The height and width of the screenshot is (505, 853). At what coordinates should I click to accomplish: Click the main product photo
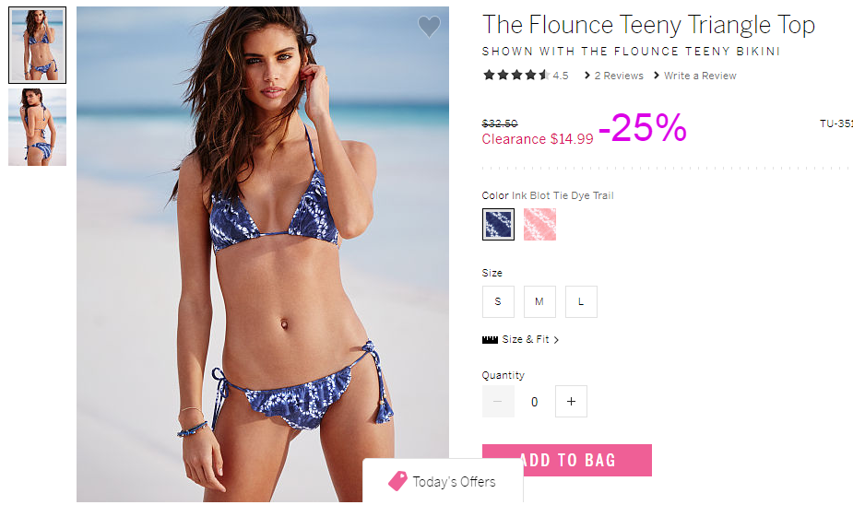262,253
